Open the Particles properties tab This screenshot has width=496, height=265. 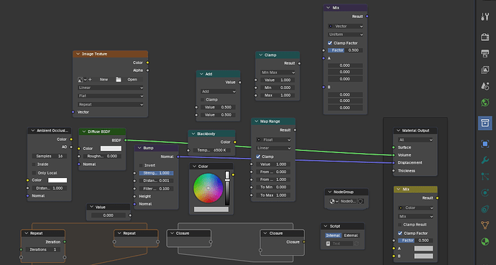[485, 176]
